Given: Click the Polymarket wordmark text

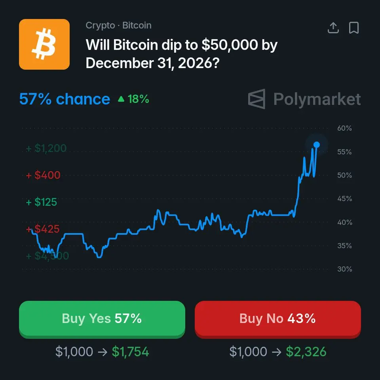Looking at the screenshot, I should pyautogui.click(x=317, y=99).
